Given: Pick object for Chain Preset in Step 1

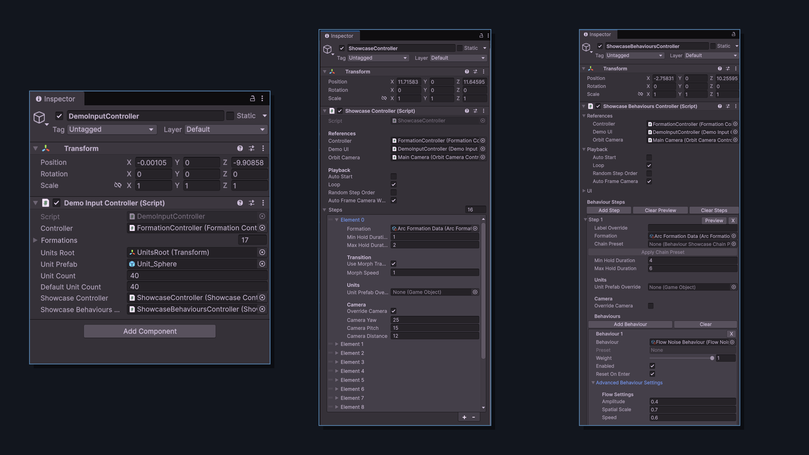Looking at the screenshot, I should pos(734,244).
